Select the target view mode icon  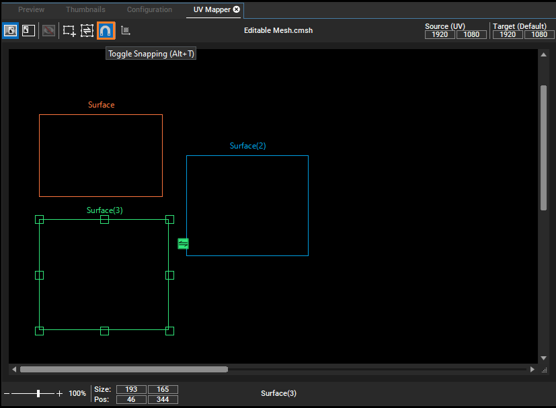click(28, 30)
